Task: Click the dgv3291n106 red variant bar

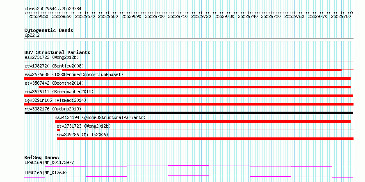Action: (189, 104)
